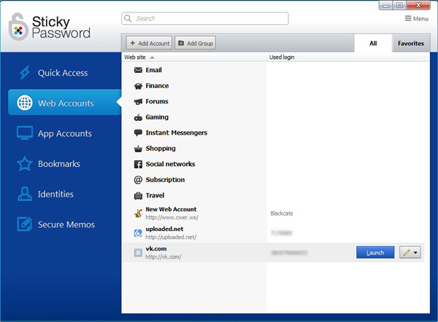Open the Menu hamburger dropdown
This screenshot has width=438, height=322.
[x=417, y=19]
